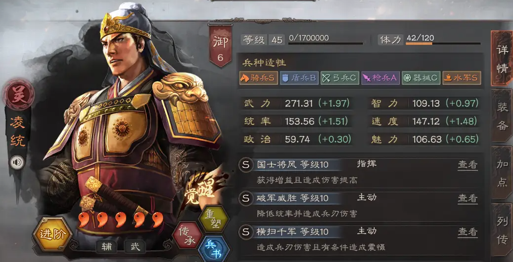Viewport: 513px width, 262px height.
Task: View details of 国士将风 skill
Action: click(x=467, y=165)
